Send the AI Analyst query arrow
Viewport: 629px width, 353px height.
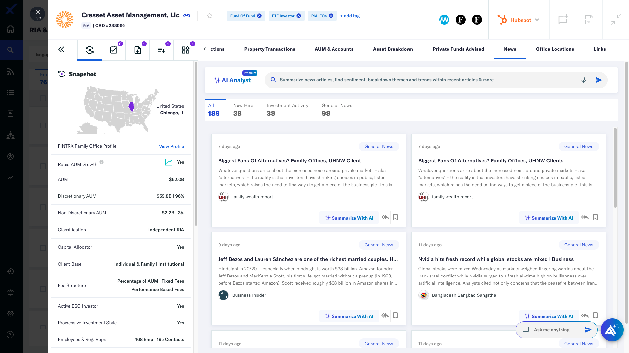599,80
